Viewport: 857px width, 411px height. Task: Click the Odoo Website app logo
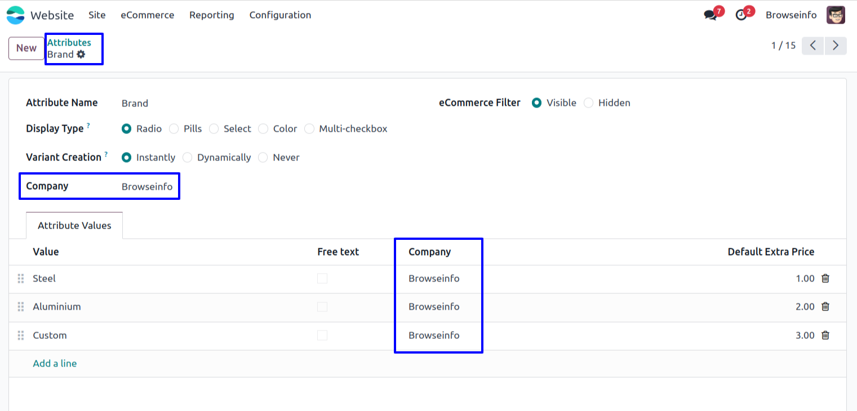click(x=16, y=15)
